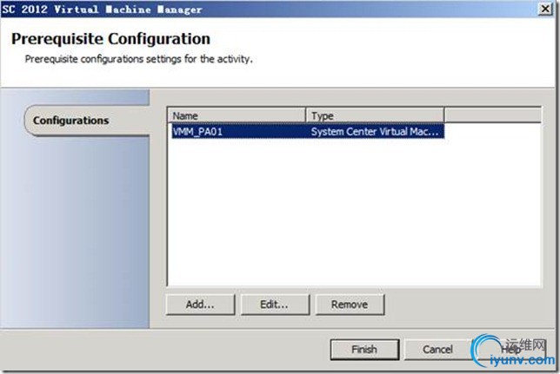Open Edit... for the selected configuration
The height and width of the screenshot is (374, 560).
(x=275, y=305)
